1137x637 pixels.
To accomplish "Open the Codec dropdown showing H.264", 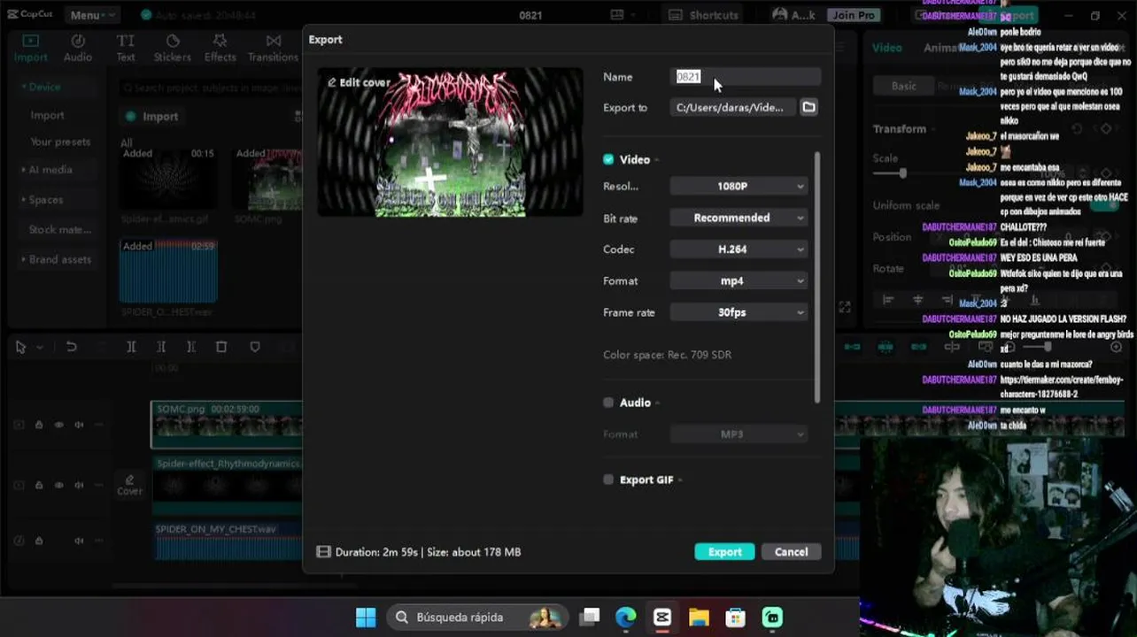I will [x=739, y=249].
